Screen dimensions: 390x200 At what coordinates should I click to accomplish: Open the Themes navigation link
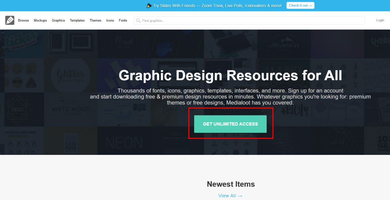click(x=95, y=21)
